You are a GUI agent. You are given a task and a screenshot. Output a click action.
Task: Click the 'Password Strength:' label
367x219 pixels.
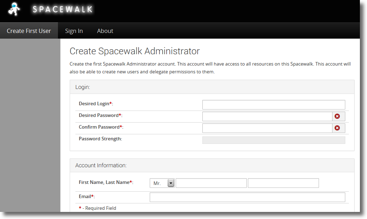click(x=100, y=139)
